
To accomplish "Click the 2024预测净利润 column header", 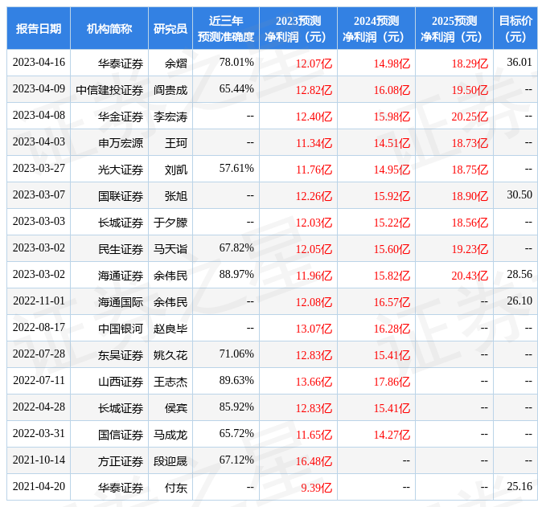I will (376, 28).
